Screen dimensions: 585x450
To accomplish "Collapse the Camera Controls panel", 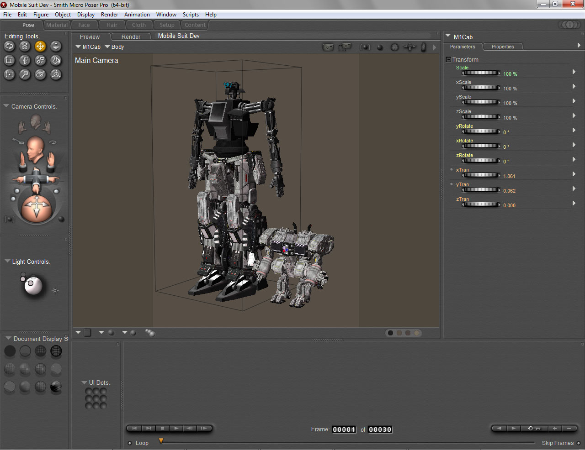I will click(x=6, y=106).
